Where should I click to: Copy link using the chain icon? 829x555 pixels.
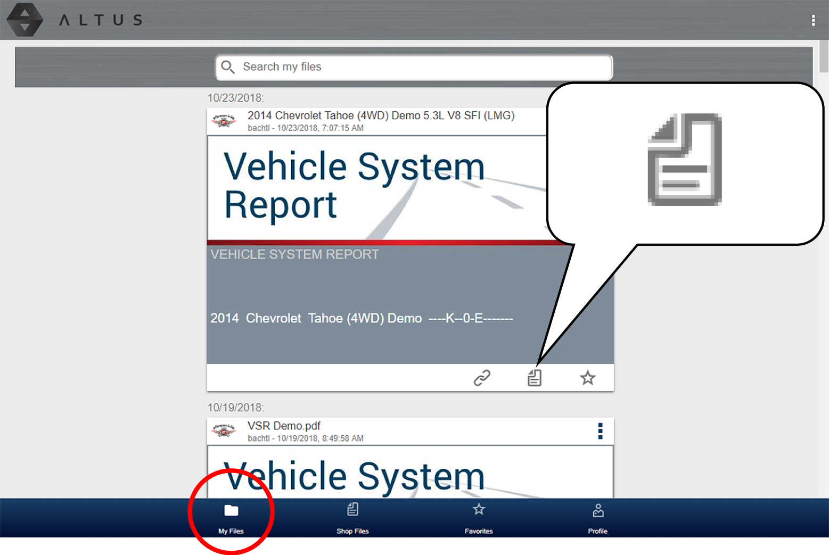coord(482,378)
